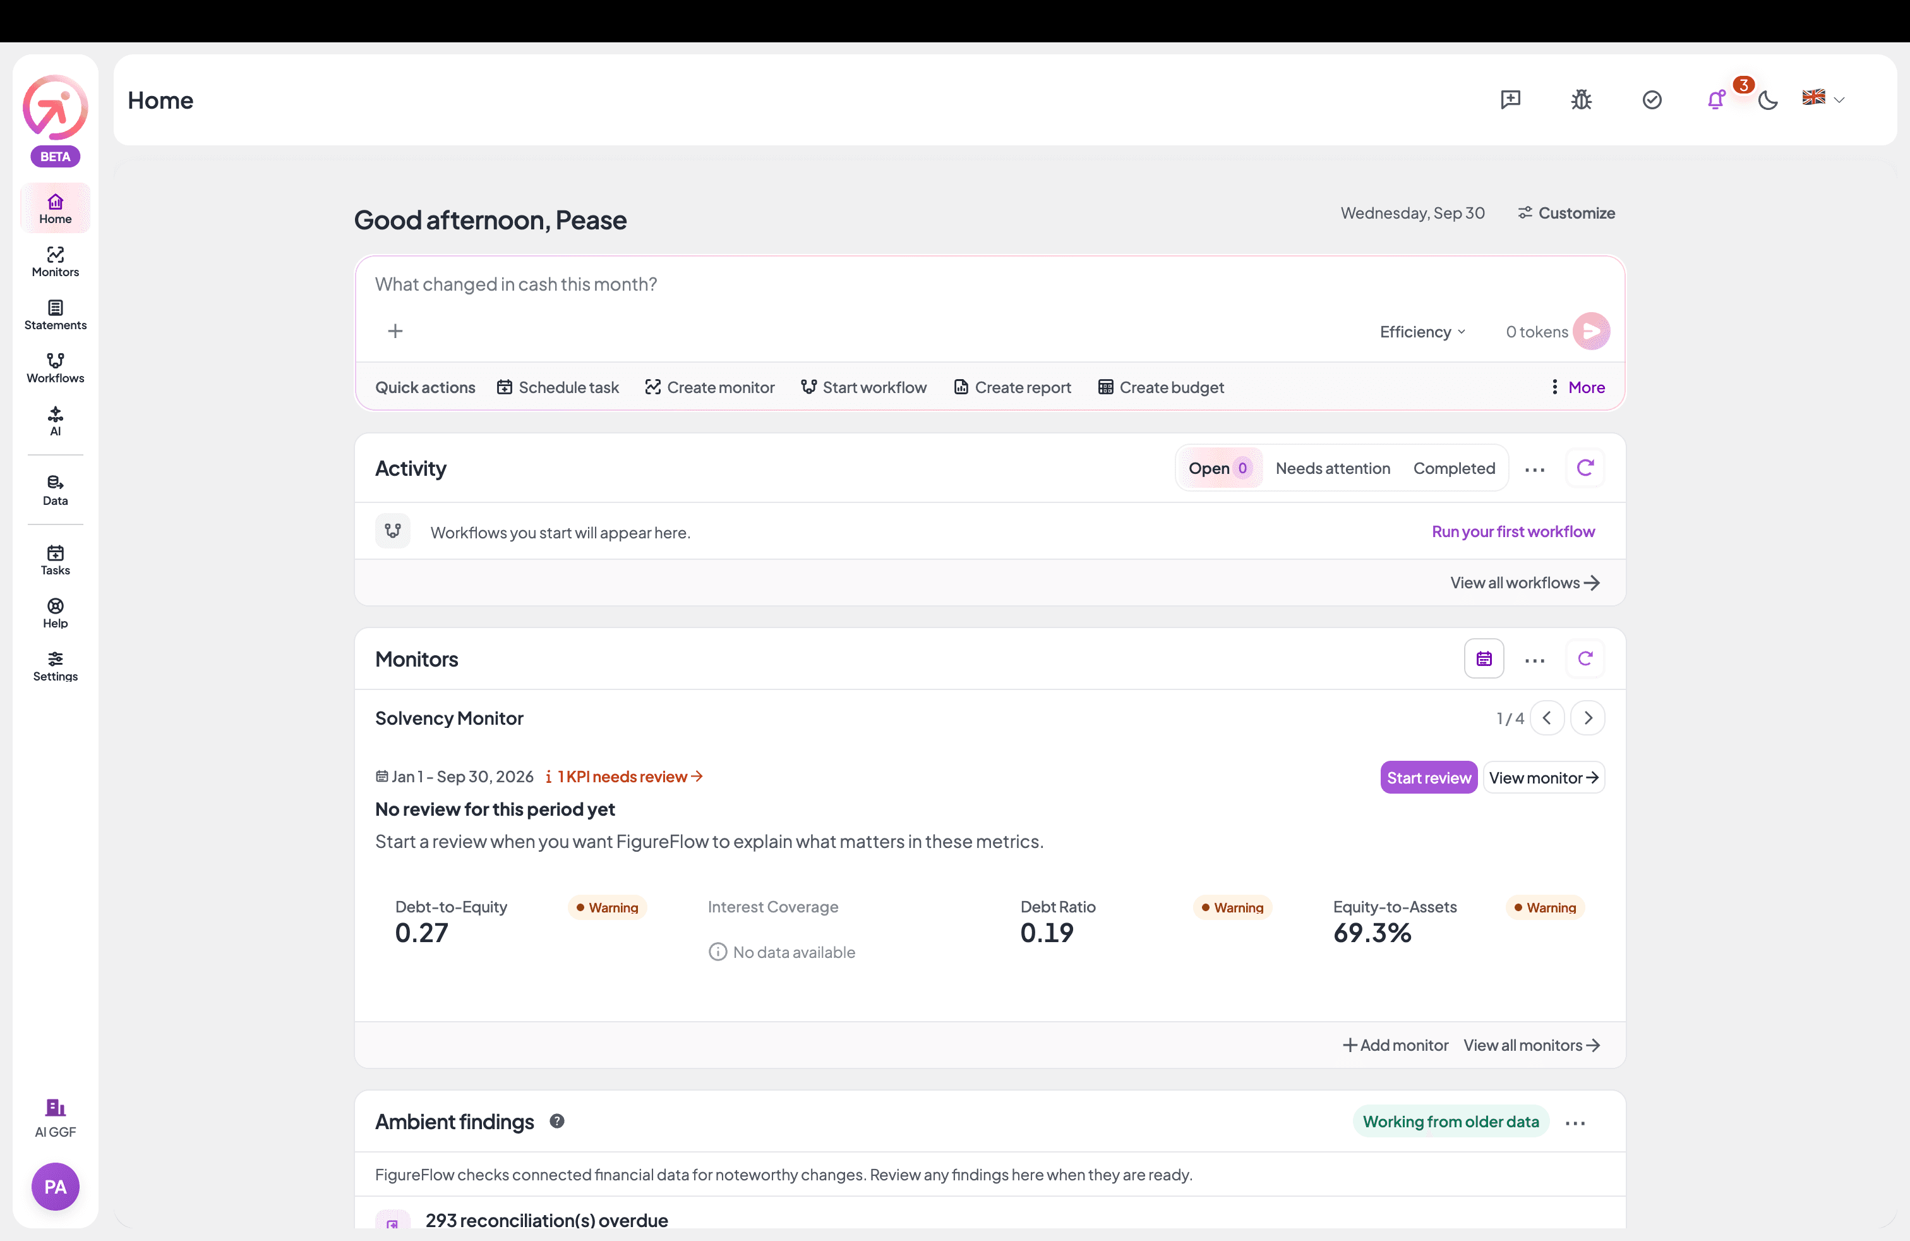Click Run your first workflow link

(x=1513, y=531)
